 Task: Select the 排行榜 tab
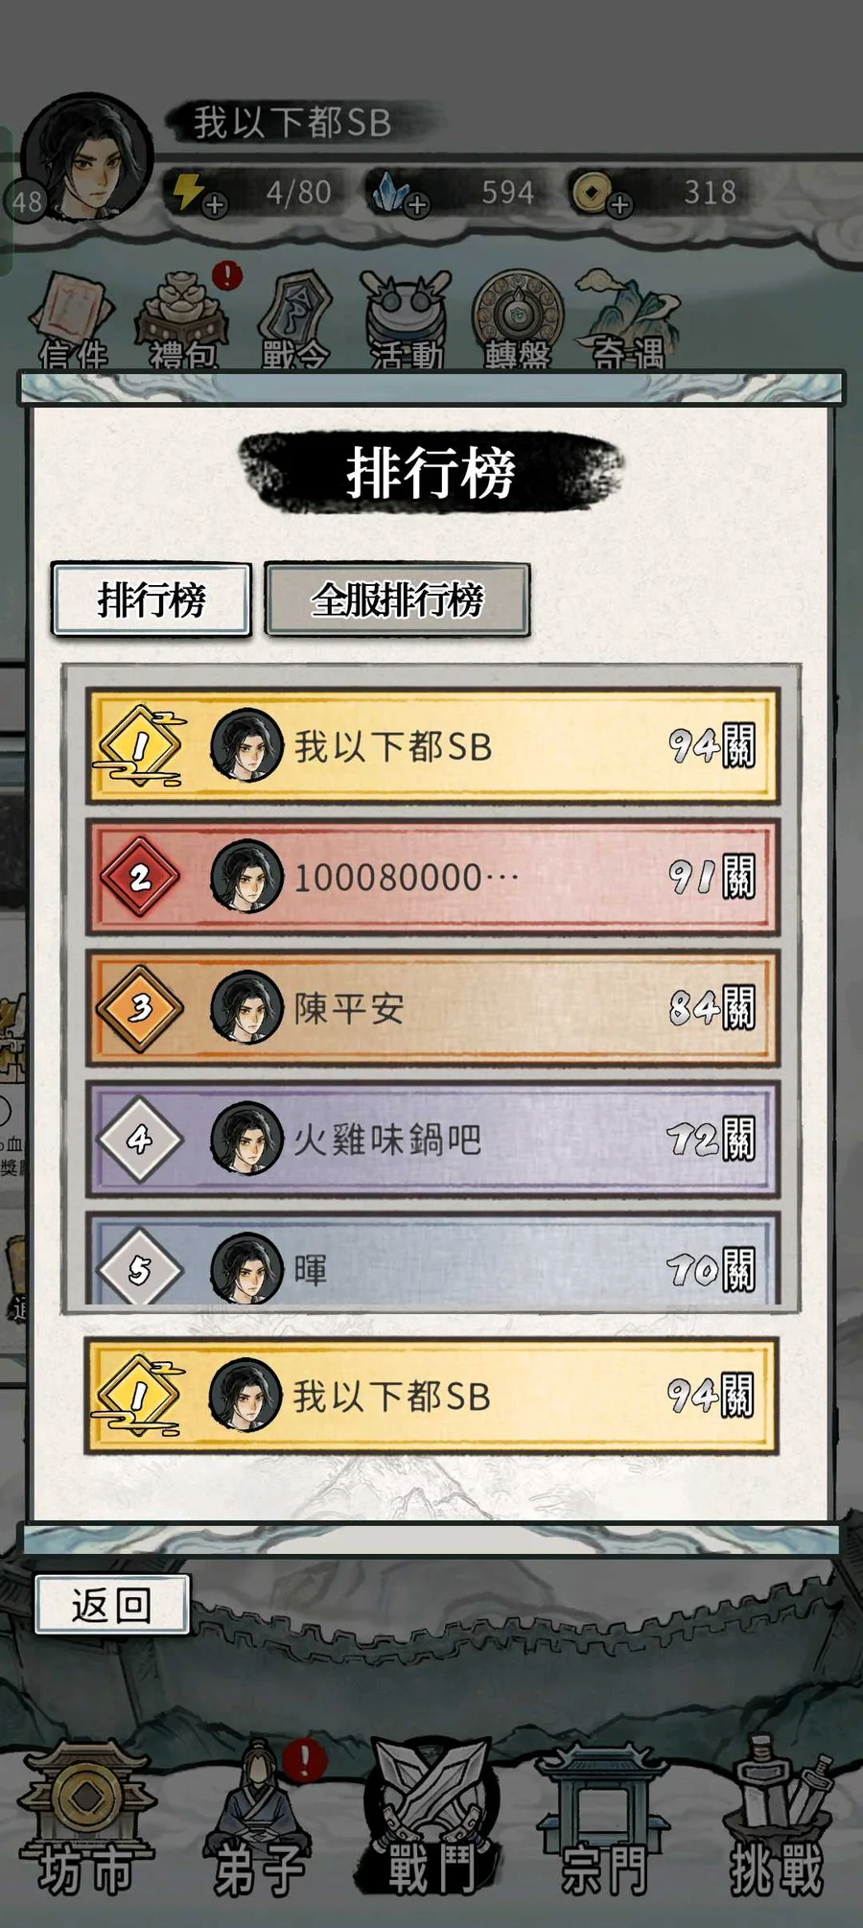152,600
